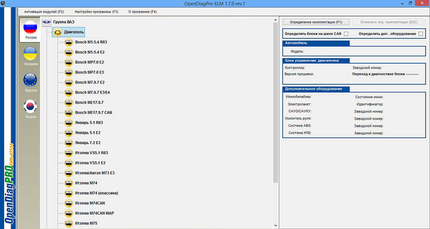This screenshot has width=430, height=229.
Task: Click Определение комплектации (F1) button
Action: click(x=316, y=22)
